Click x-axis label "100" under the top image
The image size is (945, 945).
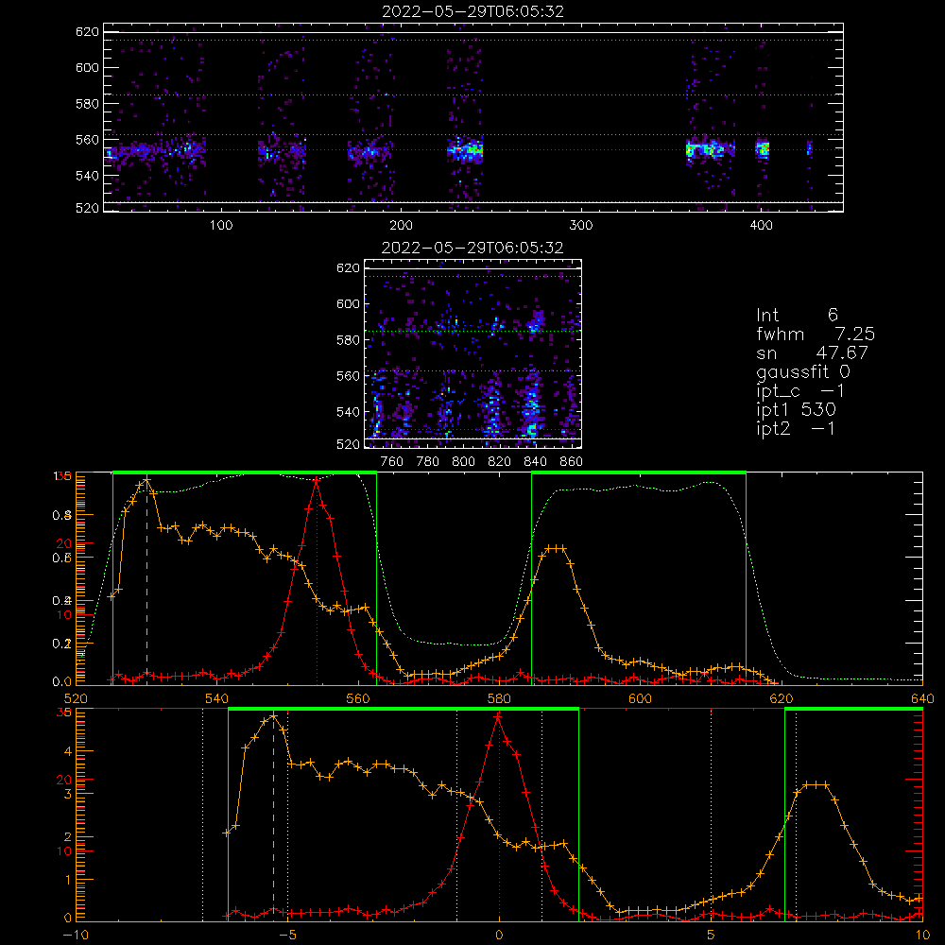(x=221, y=226)
